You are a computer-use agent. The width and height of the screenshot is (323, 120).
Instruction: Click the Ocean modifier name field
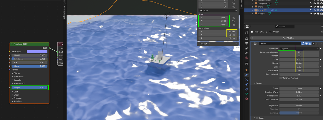[280, 43]
